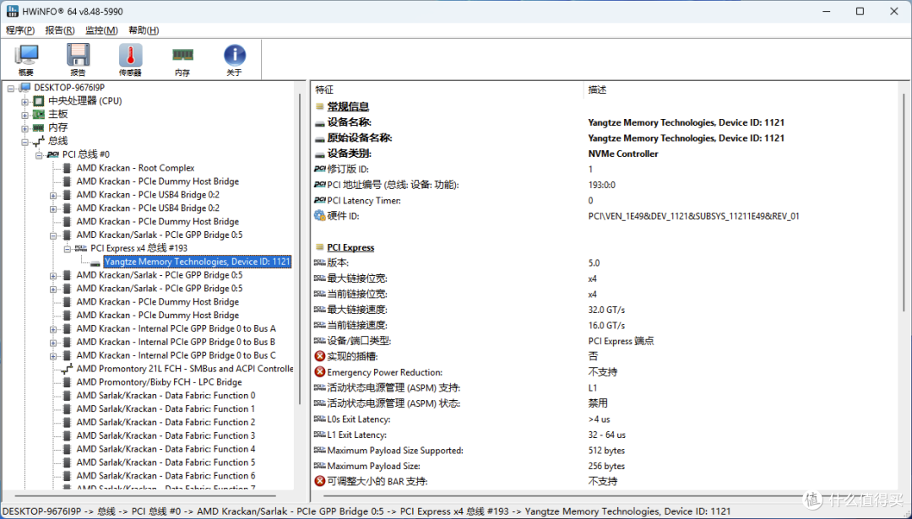Viewport: 912px width, 519px height.
Task: Click the left tree vertical scrollbar
Action: (x=300, y=250)
